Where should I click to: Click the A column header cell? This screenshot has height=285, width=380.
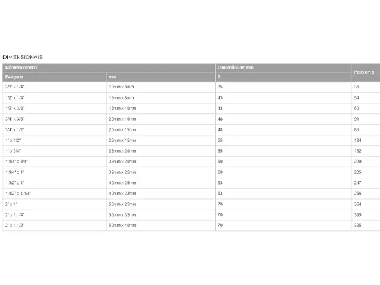pyautogui.click(x=283, y=77)
